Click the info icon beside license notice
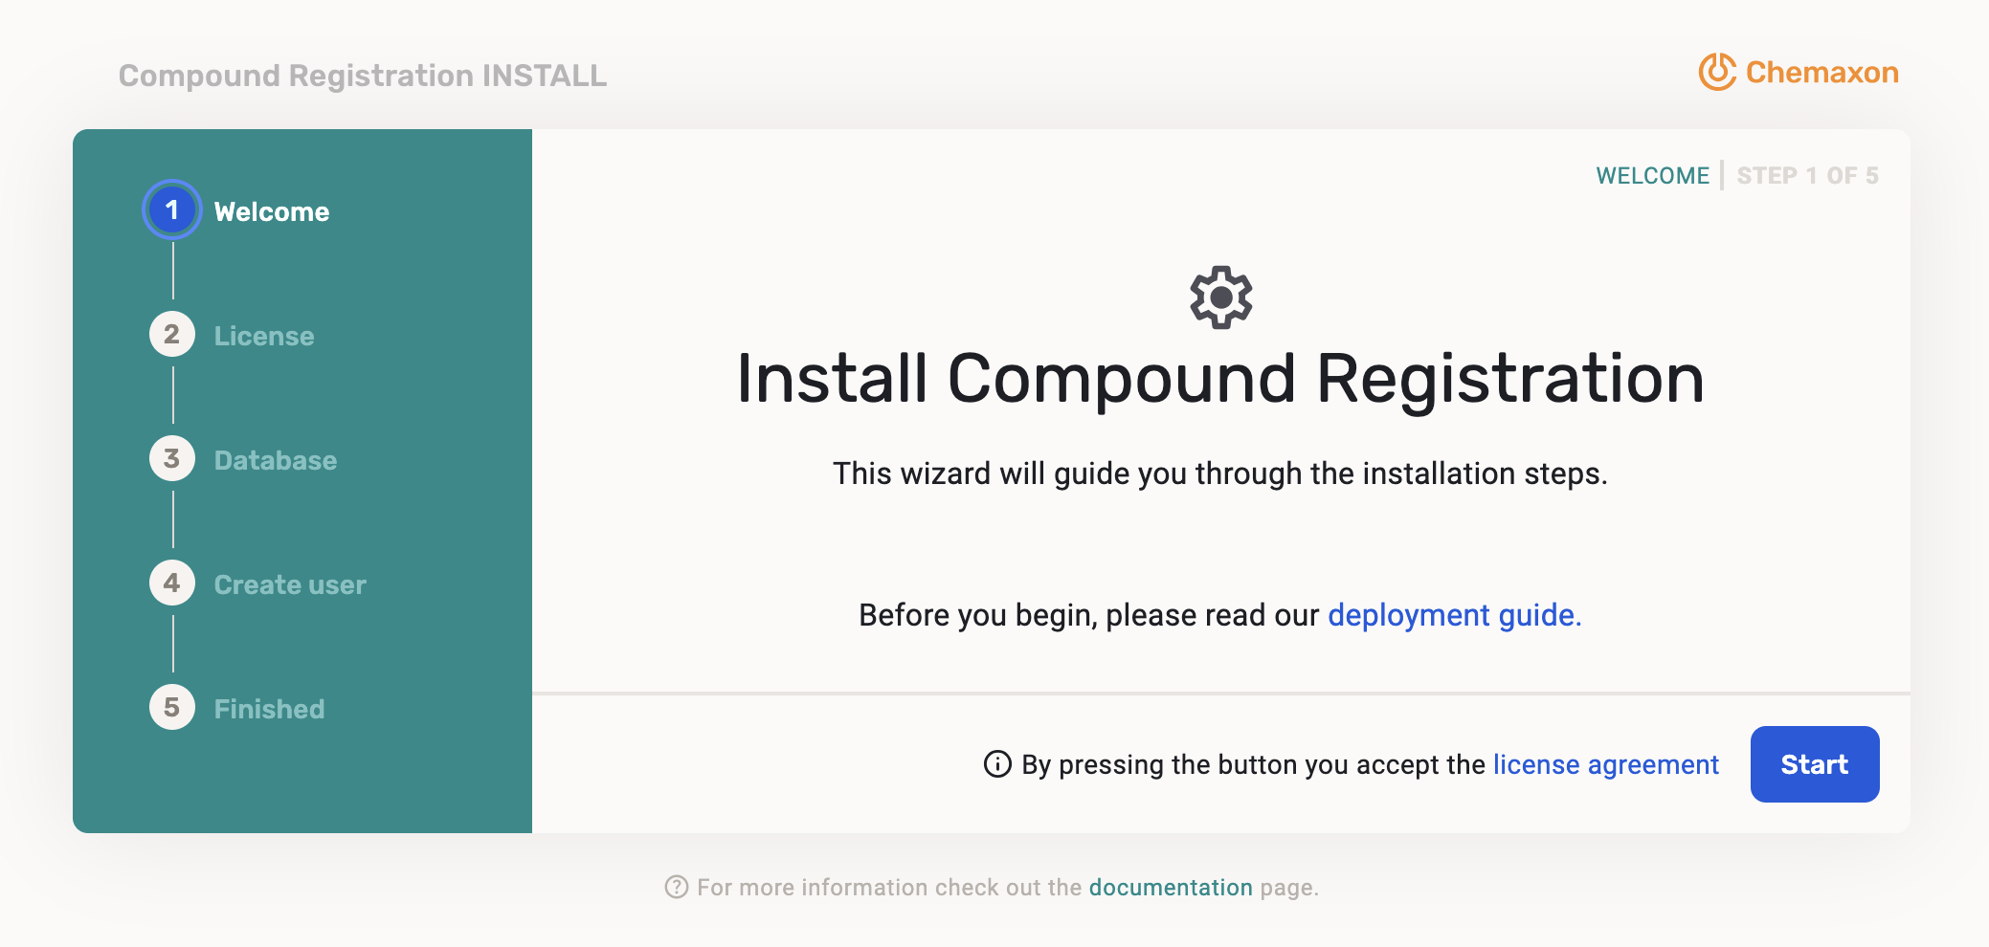 click(x=997, y=764)
